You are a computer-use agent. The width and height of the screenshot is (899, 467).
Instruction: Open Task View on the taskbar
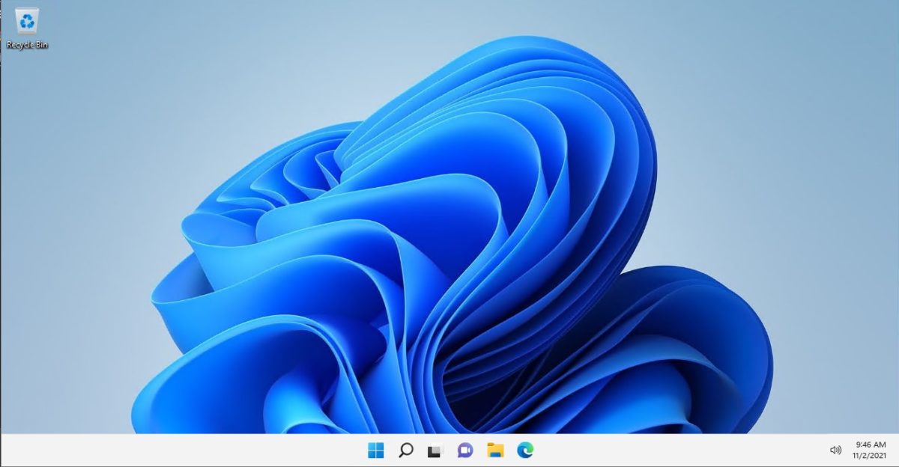coord(435,451)
